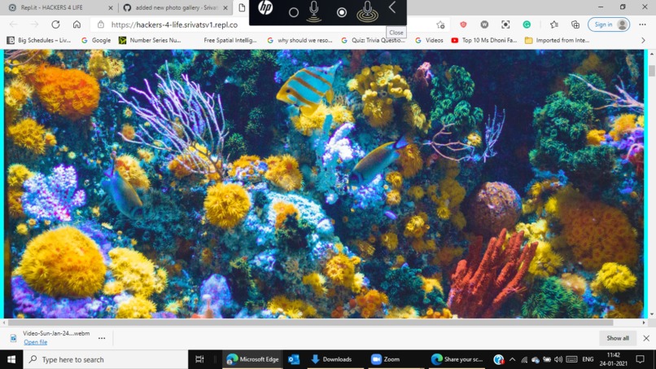Open the Downloads taskbar window
This screenshot has width=656, height=369.
[x=332, y=359]
